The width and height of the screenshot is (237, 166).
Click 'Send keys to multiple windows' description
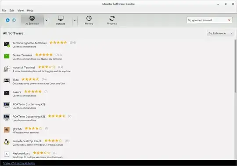click(38, 157)
